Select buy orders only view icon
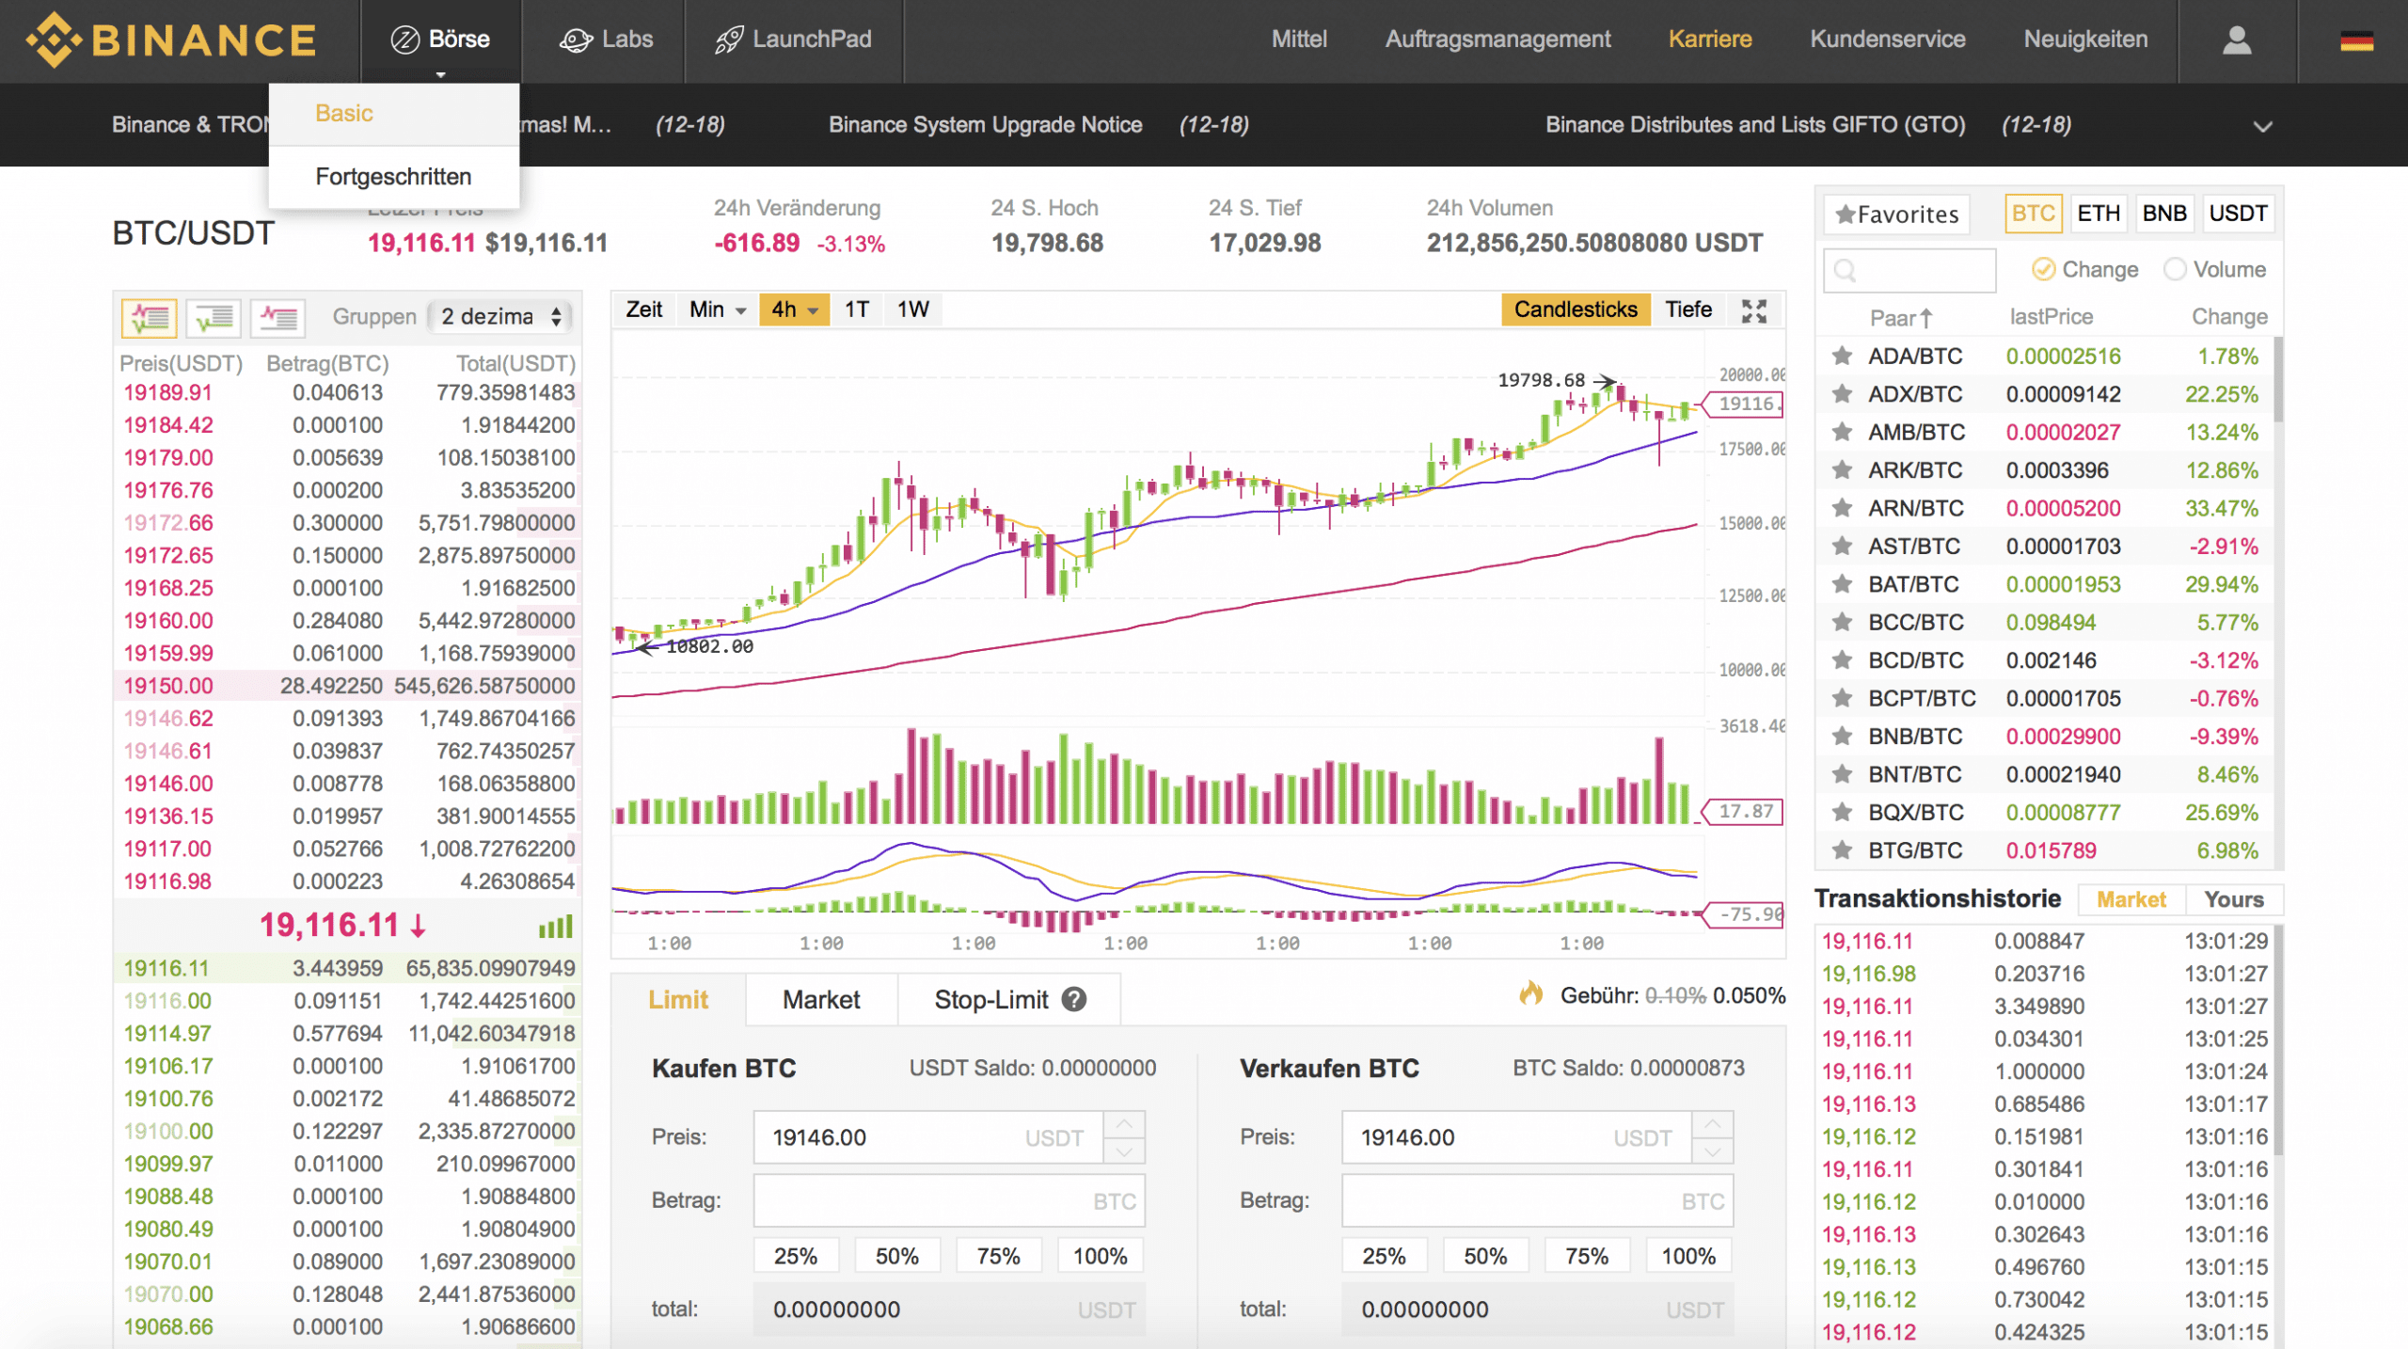Screen dimensions: 2408x1349 [x=214, y=317]
